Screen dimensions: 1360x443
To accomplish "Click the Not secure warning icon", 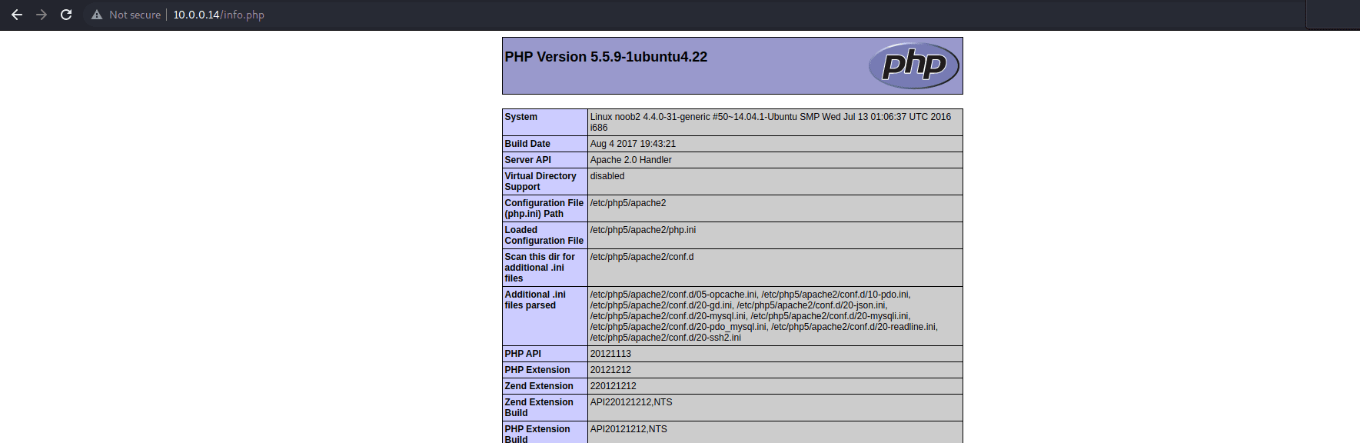I will pos(97,15).
